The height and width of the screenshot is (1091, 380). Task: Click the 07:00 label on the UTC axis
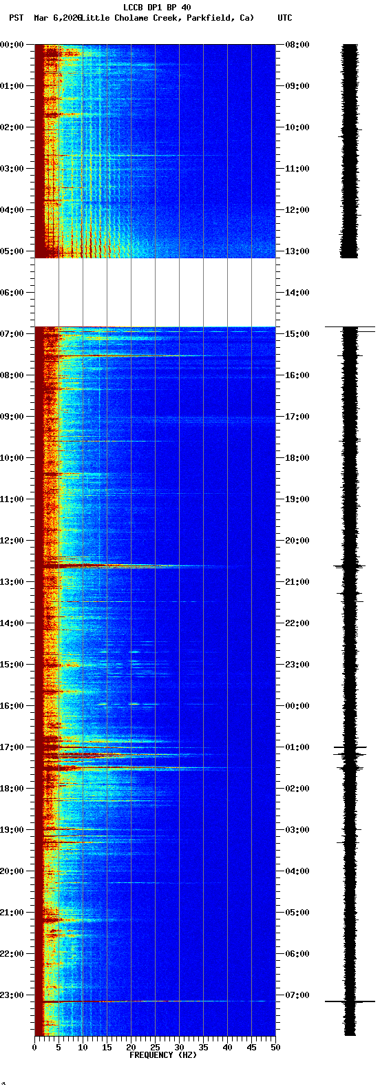tap(297, 995)
